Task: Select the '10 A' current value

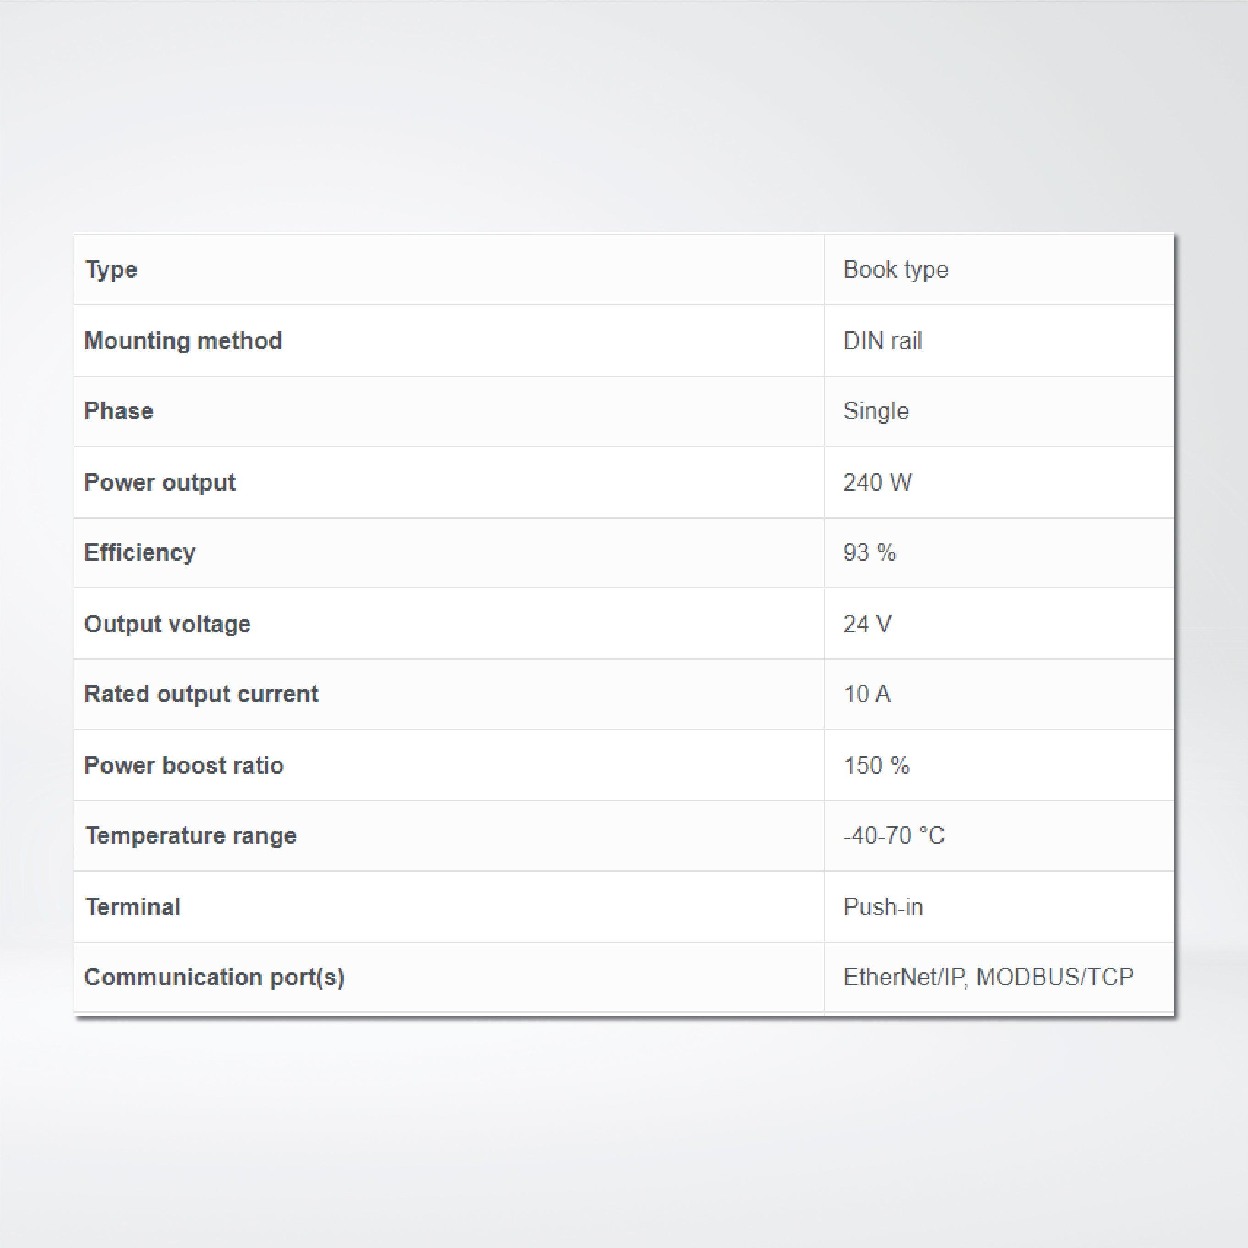Action: [867, 694]
